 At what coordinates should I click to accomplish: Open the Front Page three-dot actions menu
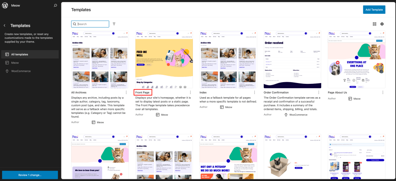tap(191, 92)
